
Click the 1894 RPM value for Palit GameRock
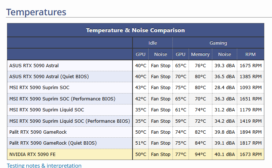(250, 132)
